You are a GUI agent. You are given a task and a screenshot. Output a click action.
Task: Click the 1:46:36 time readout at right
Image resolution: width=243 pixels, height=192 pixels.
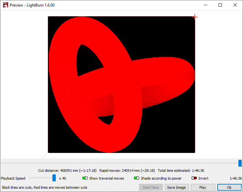pyautogui.click(x=236, y=178)
